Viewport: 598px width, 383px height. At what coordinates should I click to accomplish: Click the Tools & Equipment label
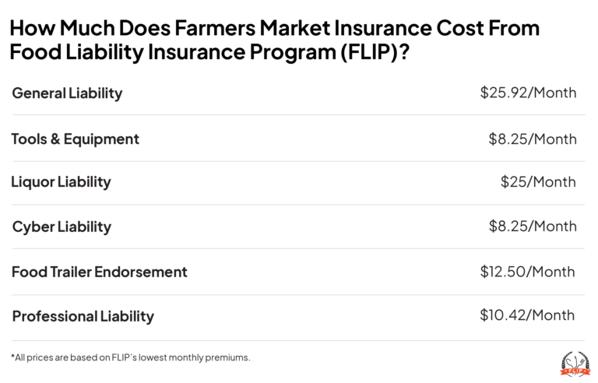(76, 139)
